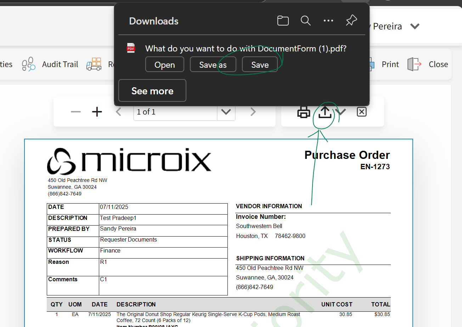Choose Save as for the PDF download

(x=213, y=65)
